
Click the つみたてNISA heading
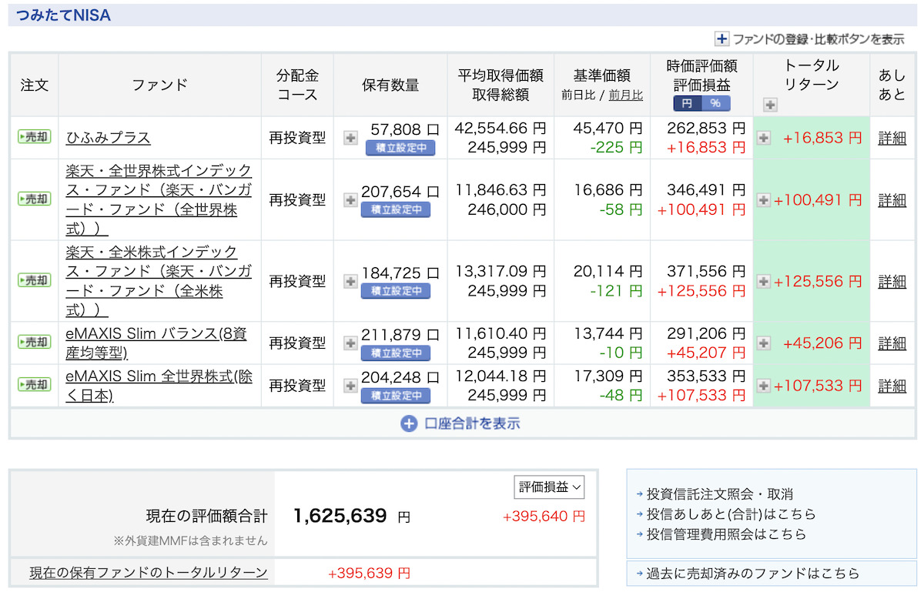tap(63, 15)
